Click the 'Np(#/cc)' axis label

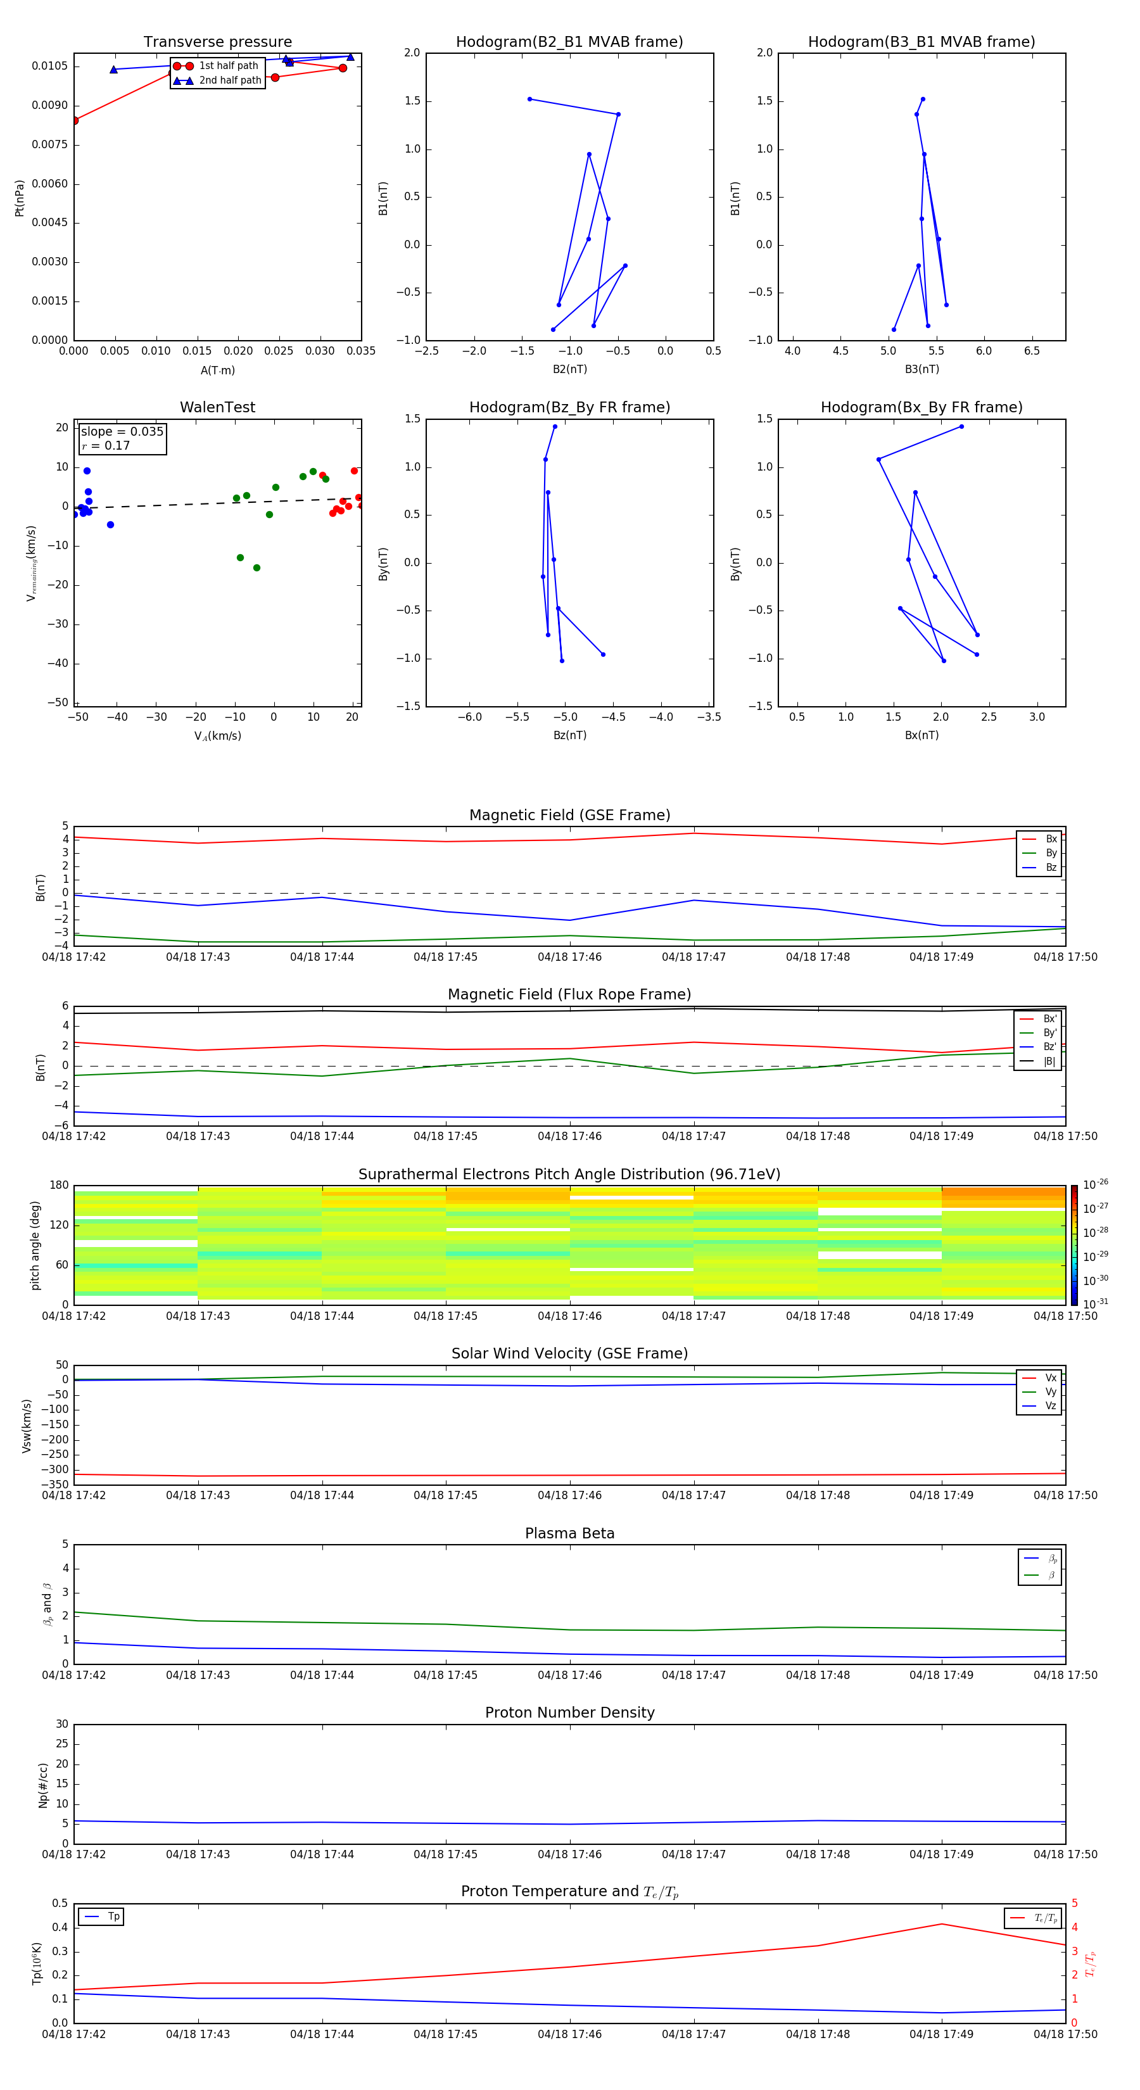click(43, 1785)
